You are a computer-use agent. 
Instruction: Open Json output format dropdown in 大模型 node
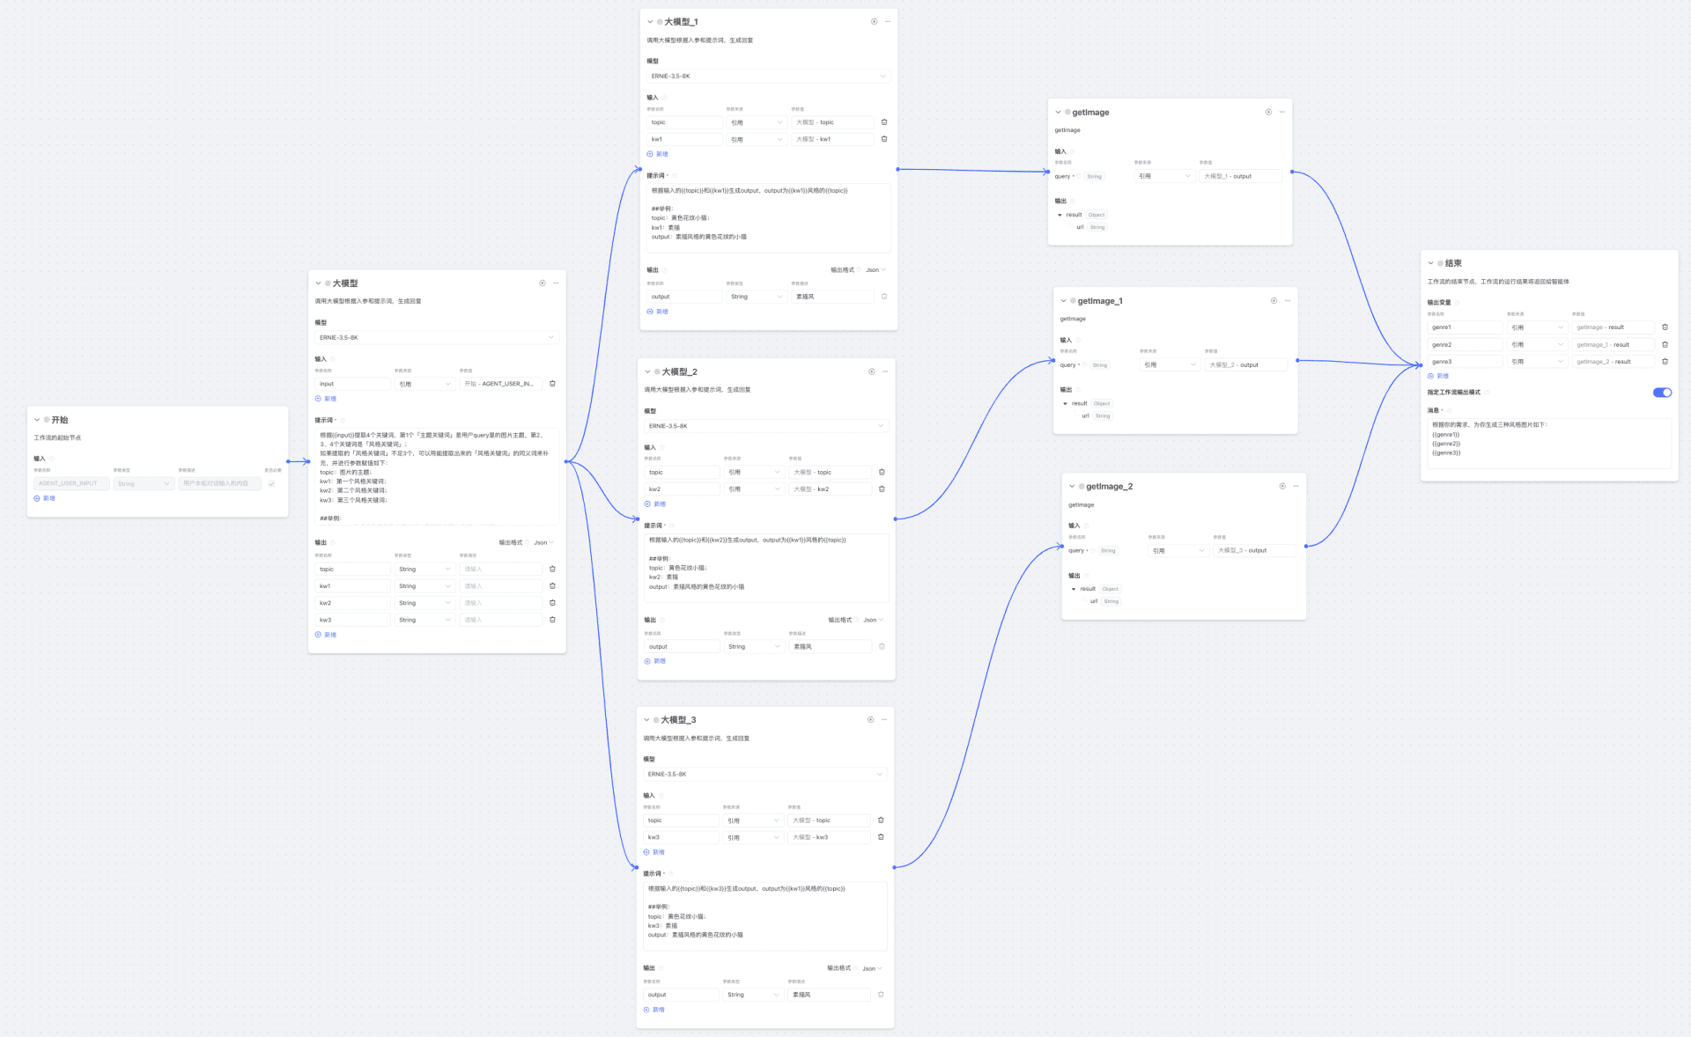(543, 542)
